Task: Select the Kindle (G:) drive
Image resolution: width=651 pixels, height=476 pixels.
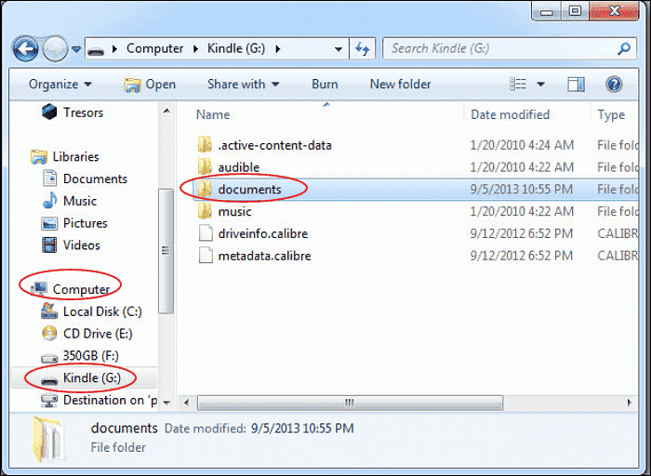Action: (91, 377)
